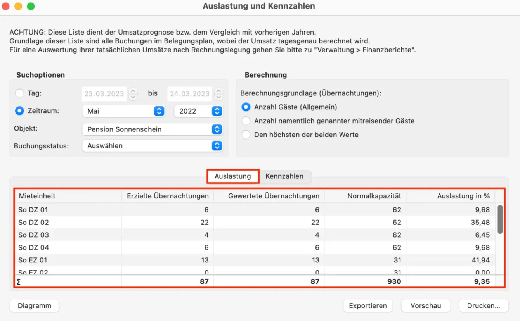Open the Buchungsstatus dropdown Auswählen
This screenshot has width=520, height=321.
tap(152, 146)
